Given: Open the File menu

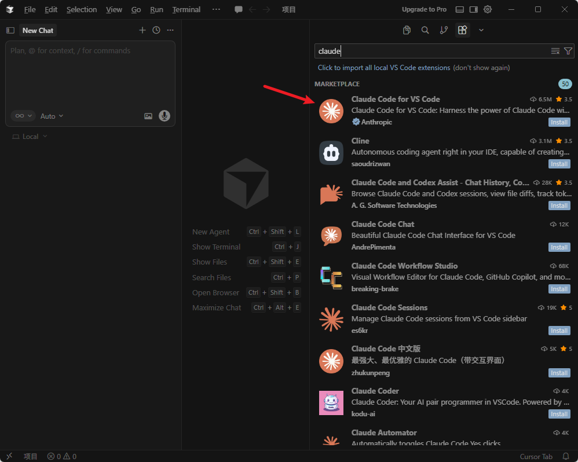Looking at the screenshot, I should (x=30, y=10).
